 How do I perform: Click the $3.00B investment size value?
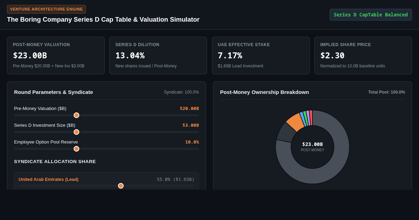191,125
